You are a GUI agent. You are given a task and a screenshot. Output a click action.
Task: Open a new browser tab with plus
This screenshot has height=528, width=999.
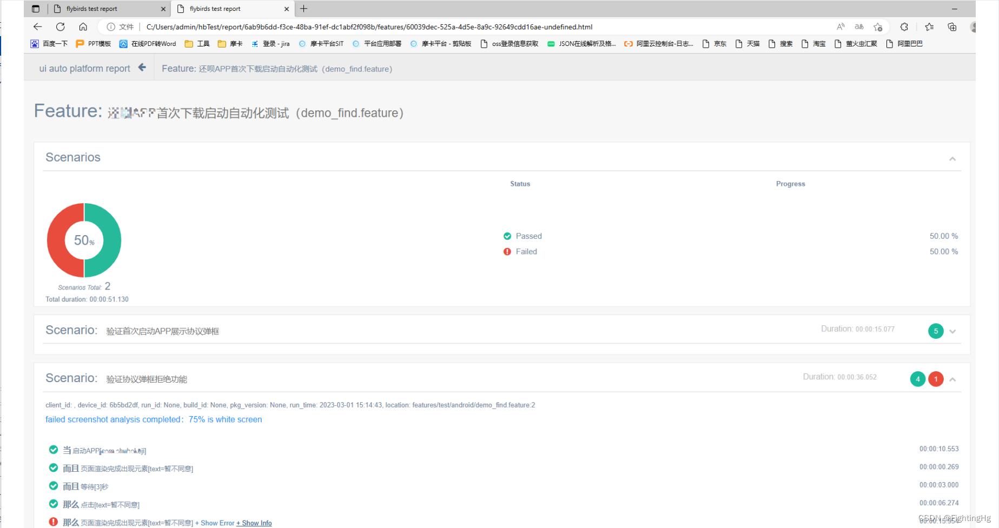coord(304,9)
